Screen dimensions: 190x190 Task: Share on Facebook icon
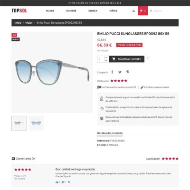click(112, 72)
